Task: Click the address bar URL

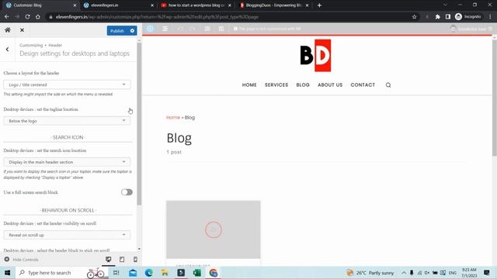Action: (x=157, y=17)
